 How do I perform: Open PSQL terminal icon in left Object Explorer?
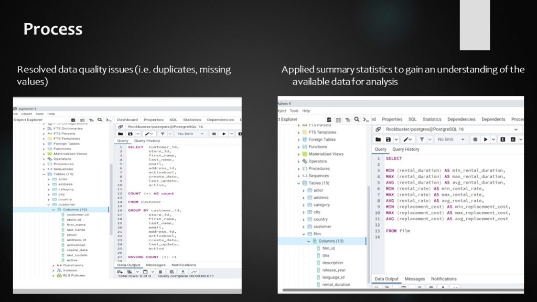point(109,120)
